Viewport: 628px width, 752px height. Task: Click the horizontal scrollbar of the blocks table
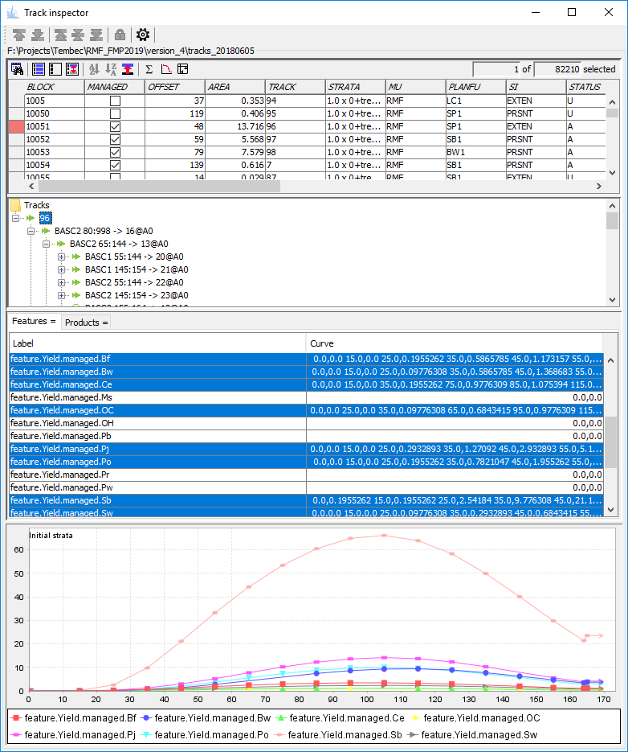click(x=161, y=186)
